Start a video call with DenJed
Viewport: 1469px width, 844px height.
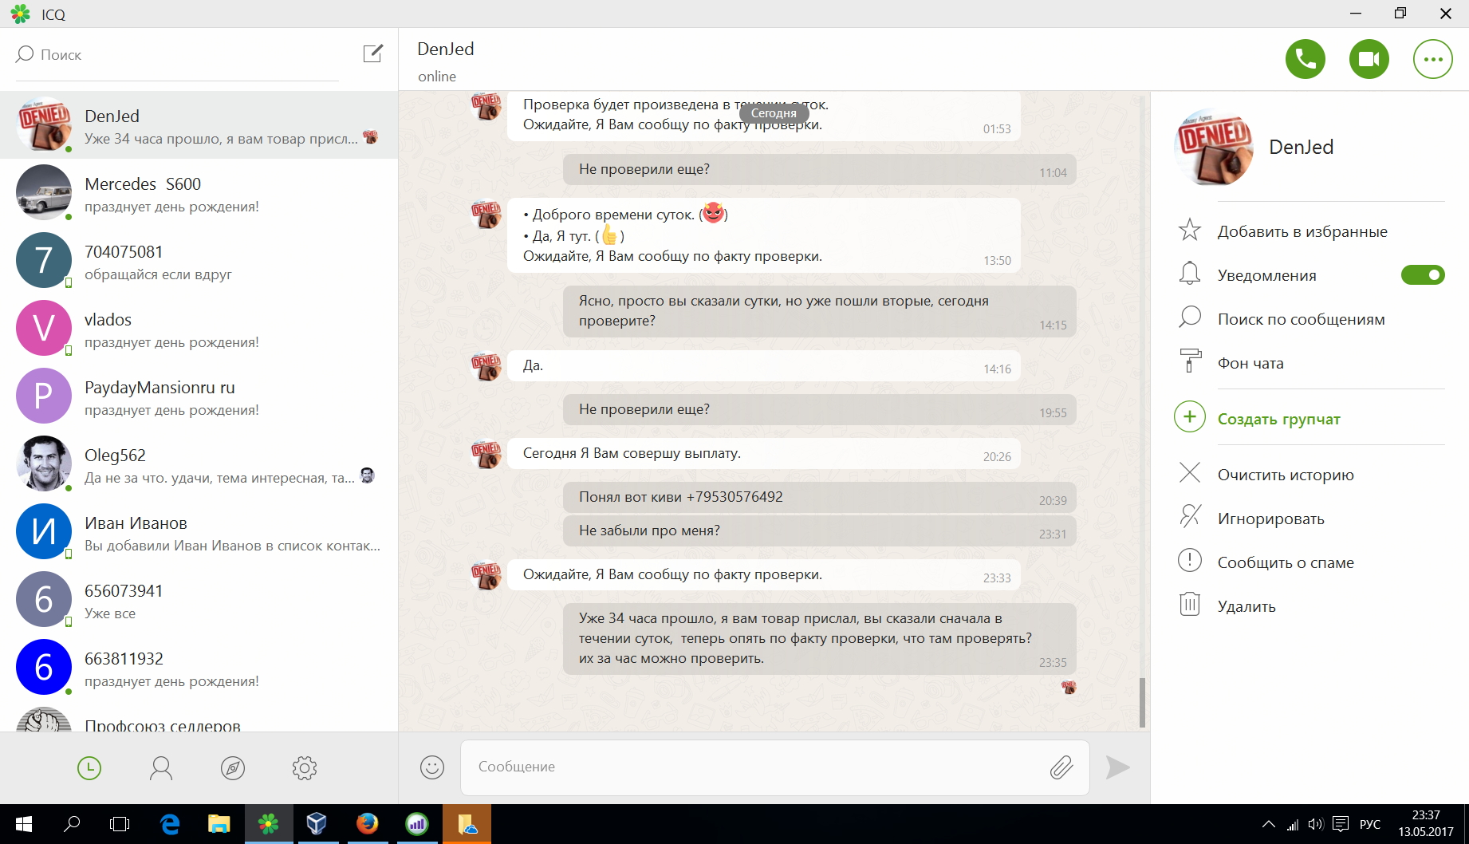click(x=1369, y=59)
